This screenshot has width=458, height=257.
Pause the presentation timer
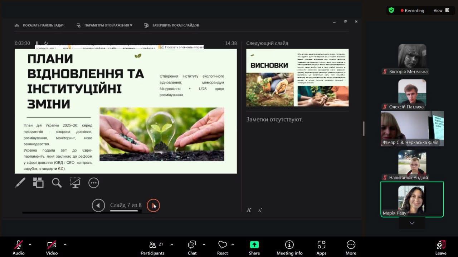(x=37, y=43)
